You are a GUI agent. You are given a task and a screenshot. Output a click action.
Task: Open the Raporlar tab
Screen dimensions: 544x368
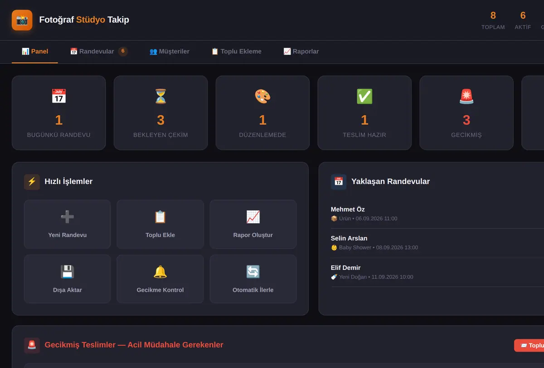[301, 52]
